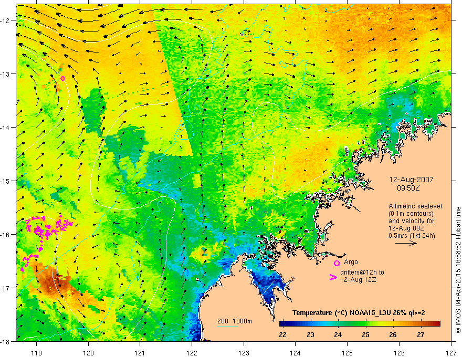Click the colorbar value 26
This screenshot has width=462, height=357.
393,334
